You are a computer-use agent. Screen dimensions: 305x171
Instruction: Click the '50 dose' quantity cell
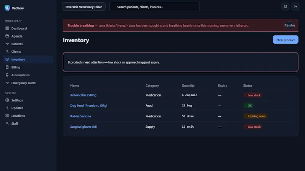point(188,116)
